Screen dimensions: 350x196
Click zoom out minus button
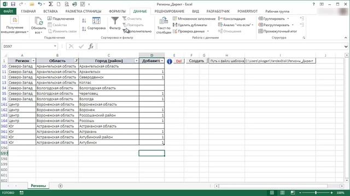[300, 193]
